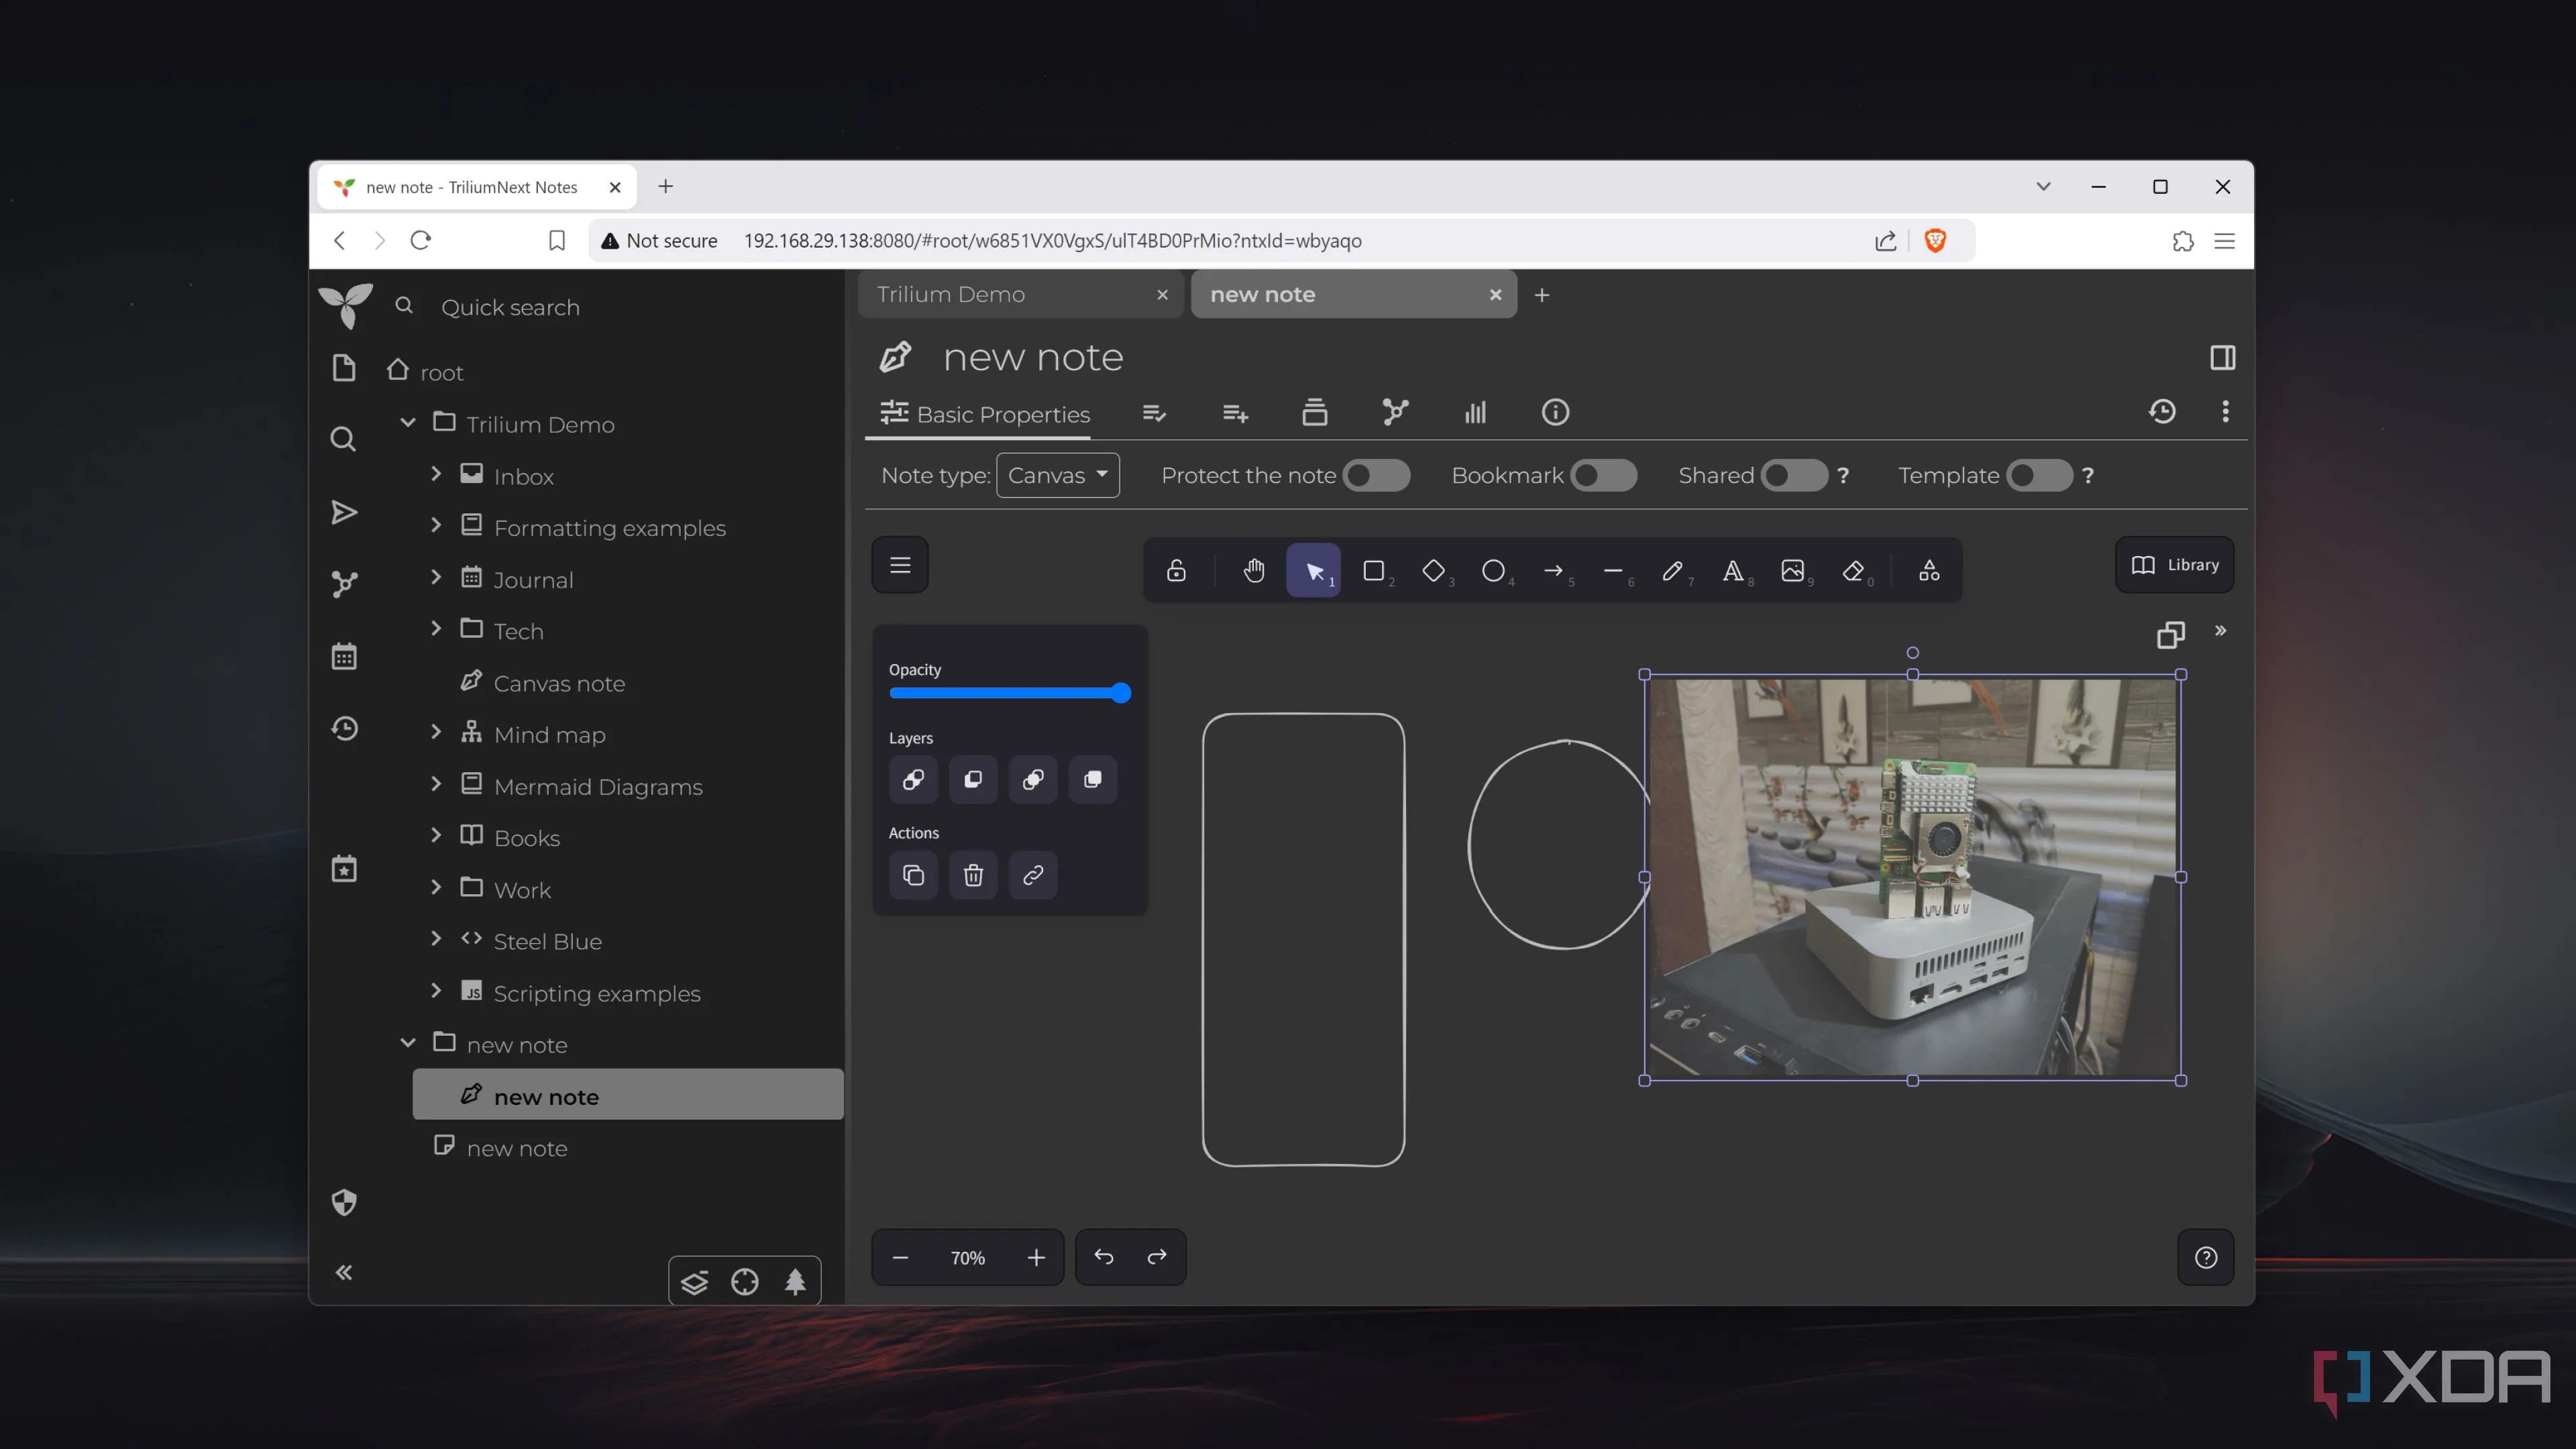The height and width of the screenshot is (1449, 2576).
Task: Click the undo arrow button
Action: [x=1104, y=1257]
